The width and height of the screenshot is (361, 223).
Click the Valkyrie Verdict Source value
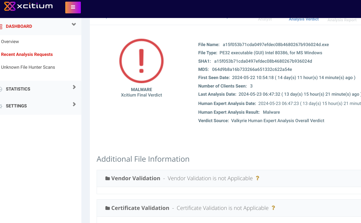[278, 121]
